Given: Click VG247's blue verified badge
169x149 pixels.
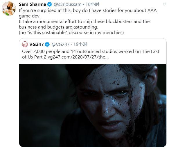Looking at the screenshot, I should (x=47, y=45).
